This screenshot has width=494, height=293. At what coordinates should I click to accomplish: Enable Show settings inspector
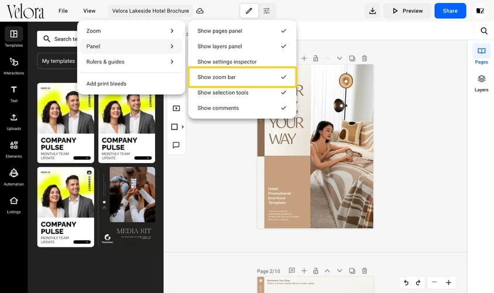pyautogui.click(x=242, y=61)
